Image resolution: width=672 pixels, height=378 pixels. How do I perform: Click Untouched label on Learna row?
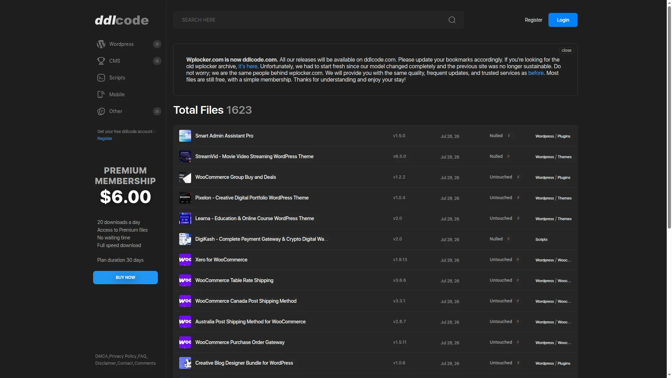click(x=501, y=218)
